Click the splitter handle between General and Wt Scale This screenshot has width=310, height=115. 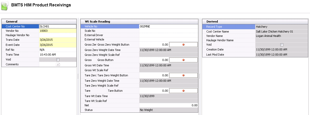[x=78, y=76]
